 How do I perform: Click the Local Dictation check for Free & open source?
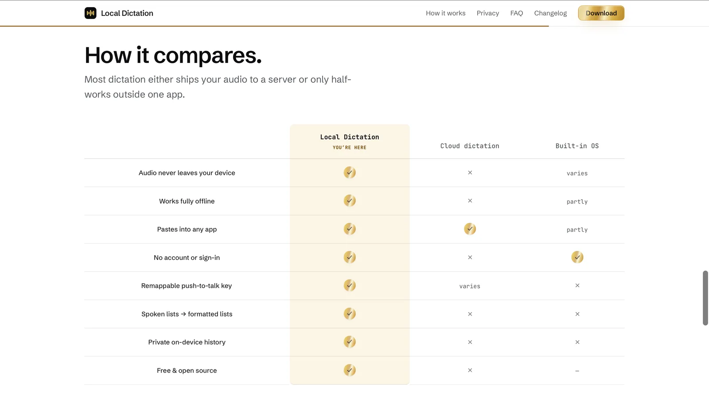tap(350, 370)
